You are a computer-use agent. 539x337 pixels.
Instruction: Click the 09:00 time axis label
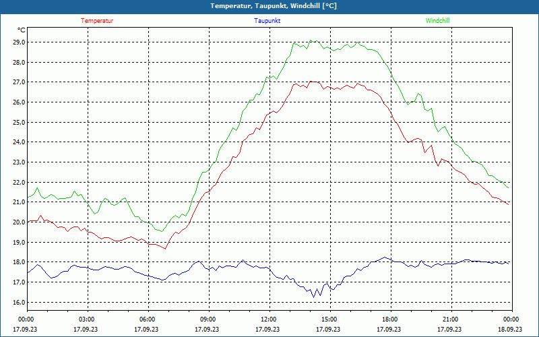tap(207, 319)
